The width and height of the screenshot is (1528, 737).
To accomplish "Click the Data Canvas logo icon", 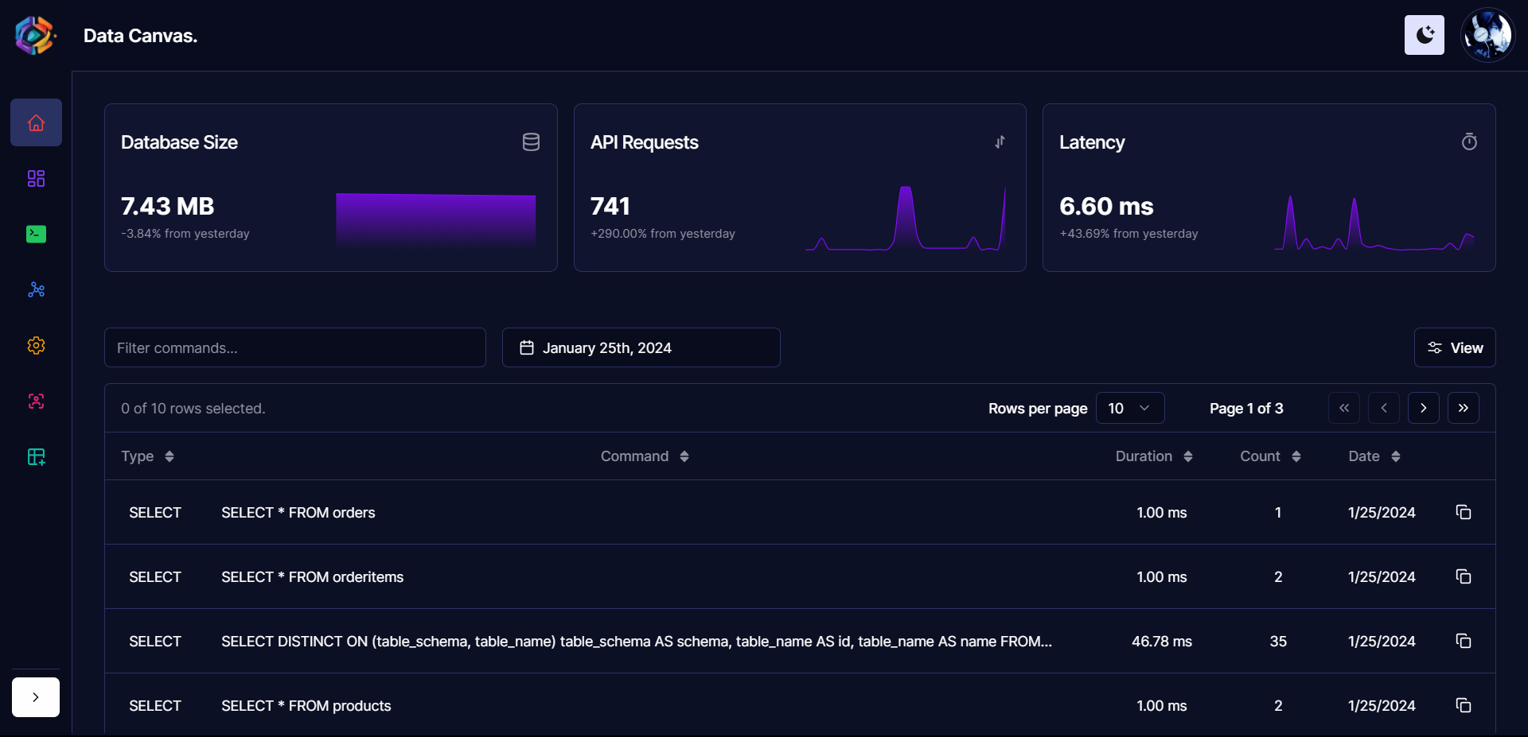I will point(35,36).
